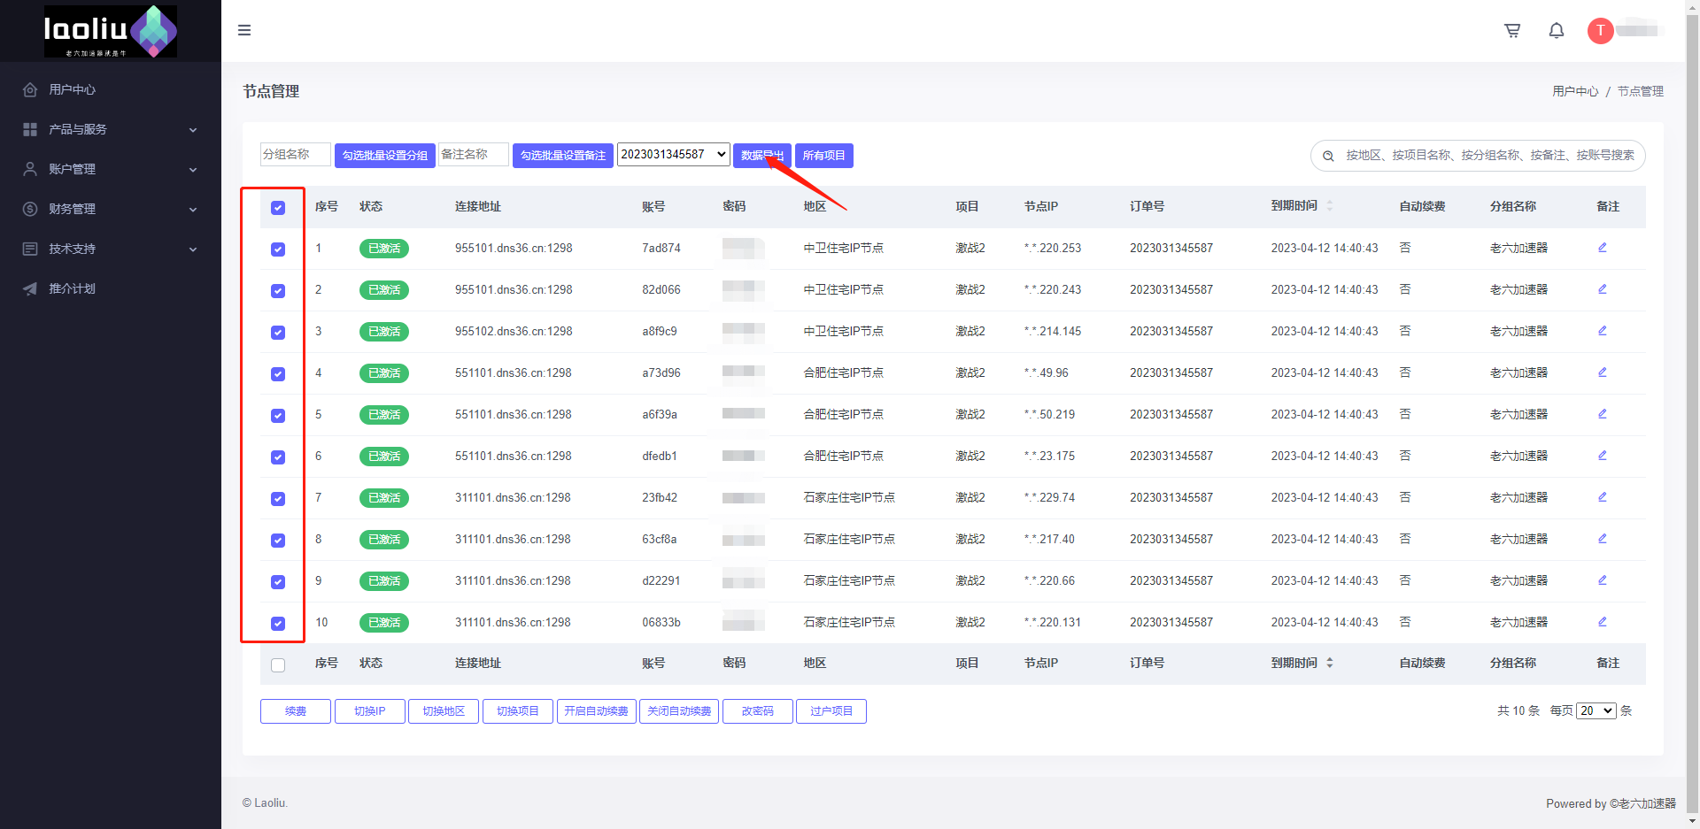Uncheck the select-all checkbox in top header
The width and height of the screenshot is (1700, 829).
[x=278, y=208]
